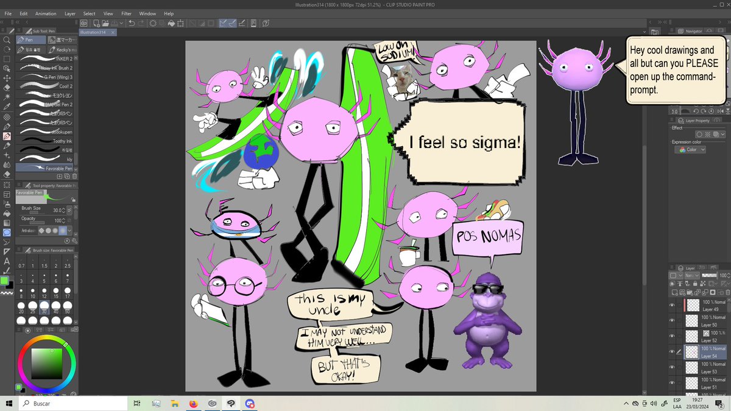Select the Zoom magnifier tool

point(7,40)
